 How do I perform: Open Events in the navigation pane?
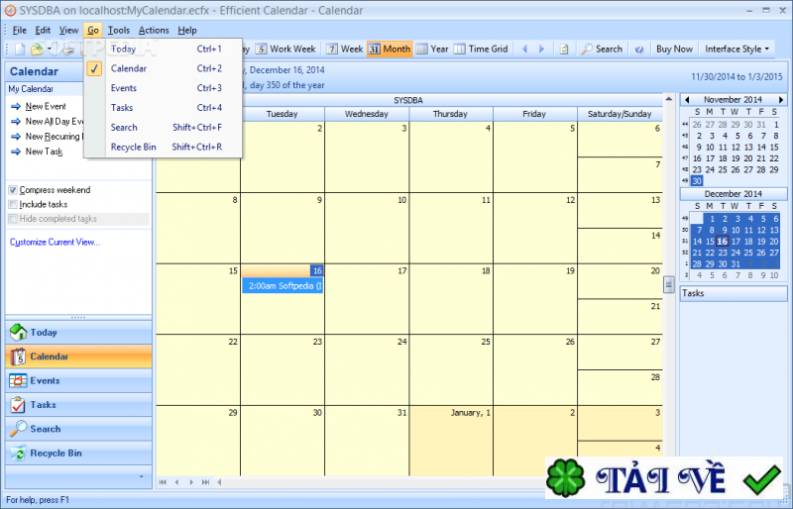(78, 380)
